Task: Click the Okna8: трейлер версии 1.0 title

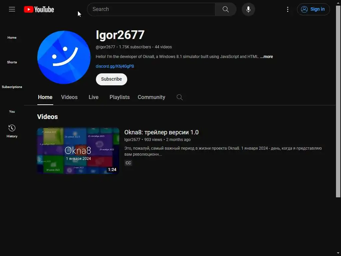Action: pyautogui.click(x=162, y=132)
